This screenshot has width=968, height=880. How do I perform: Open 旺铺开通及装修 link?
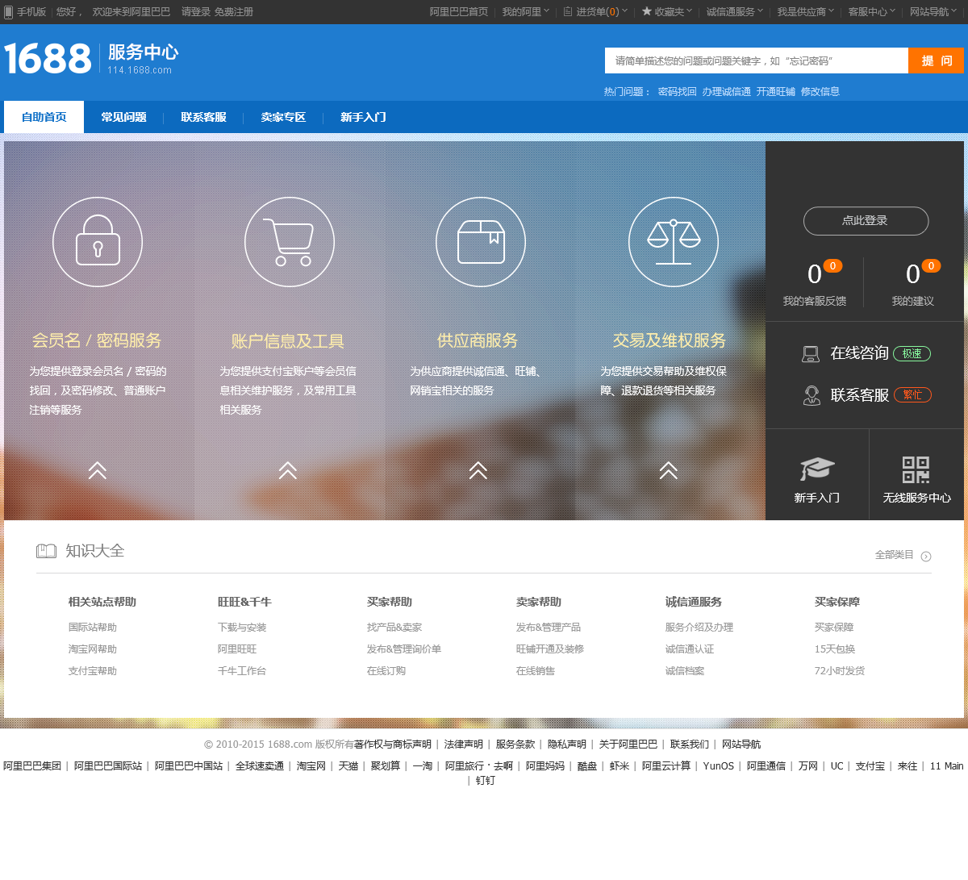point(550,649)
